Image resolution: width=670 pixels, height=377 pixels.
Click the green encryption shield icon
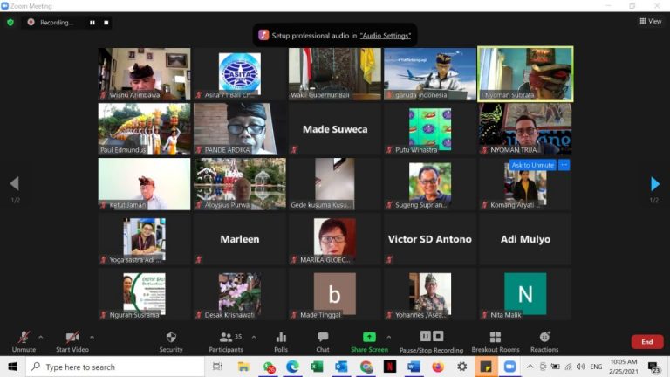10,22
